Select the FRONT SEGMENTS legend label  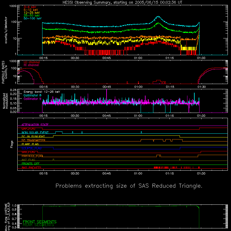click(40, 222)
